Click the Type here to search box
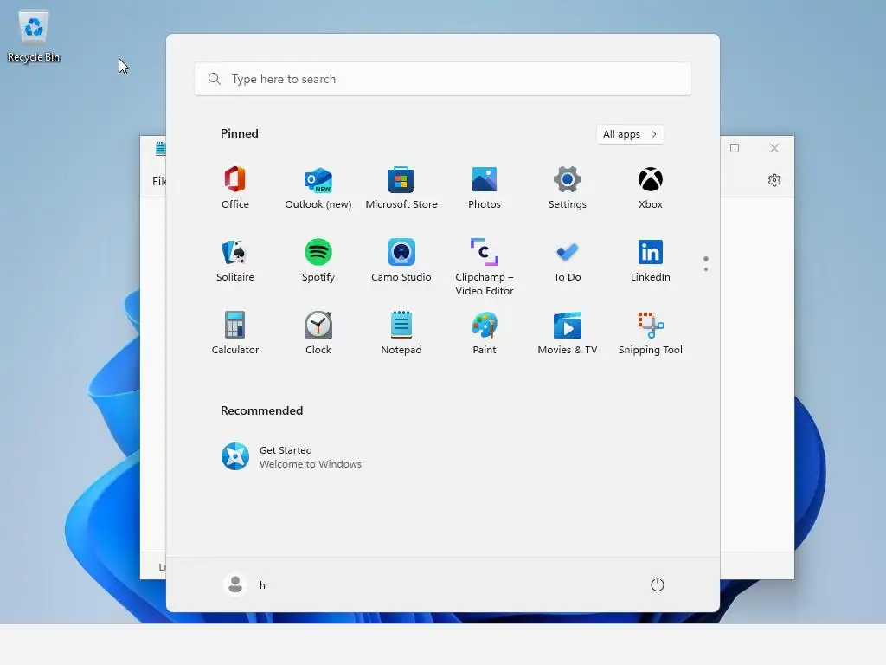The width and height of the screenshot is (886, 665). tap(443, 79)
